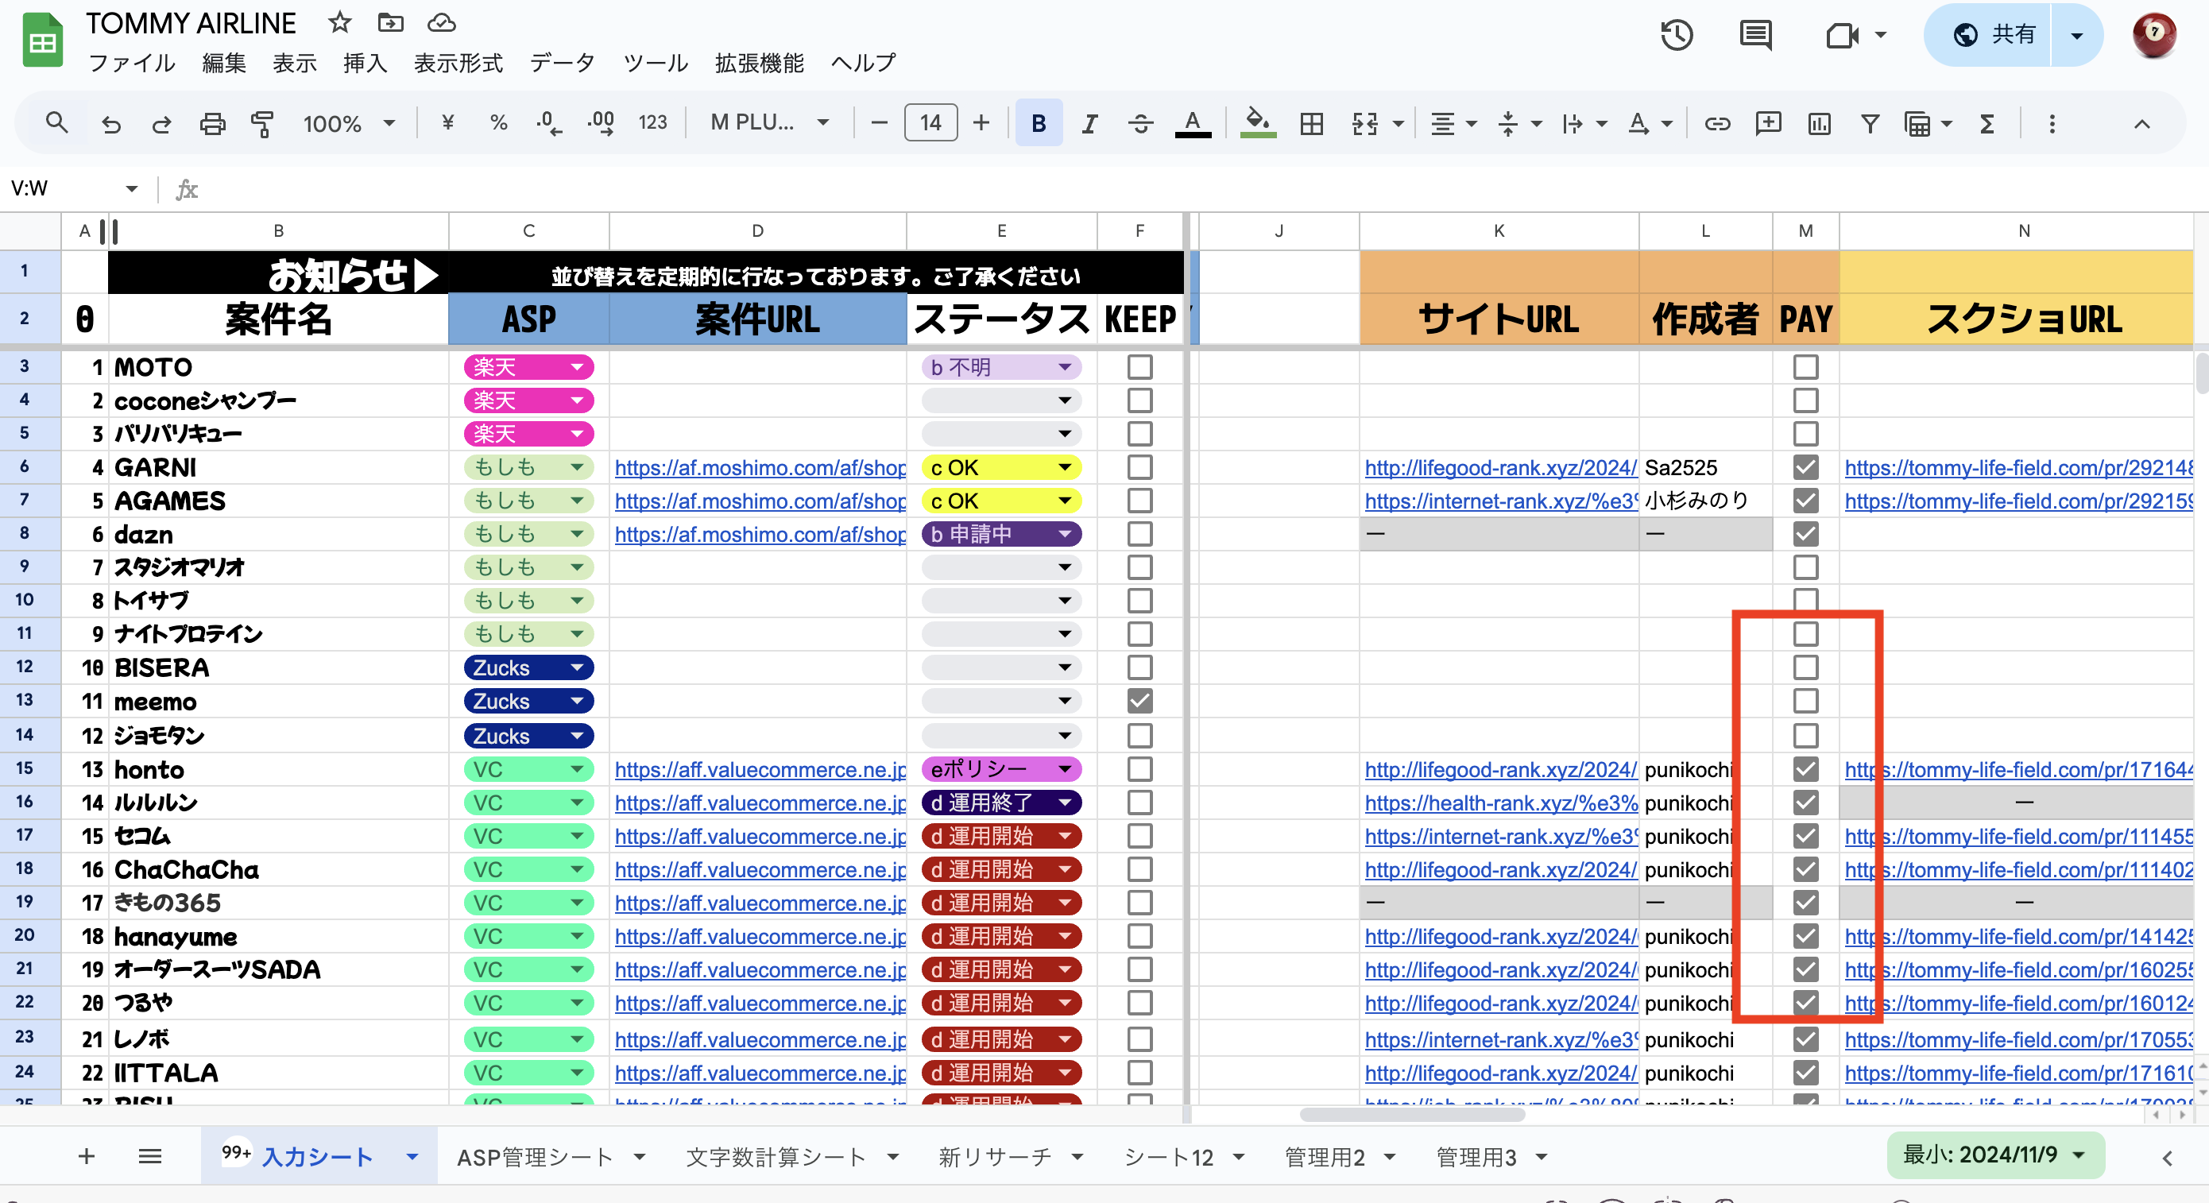This screenshot has width=2209, height=1203.
Task: Switch to ASP管理シート tab
Action: 535,1157
